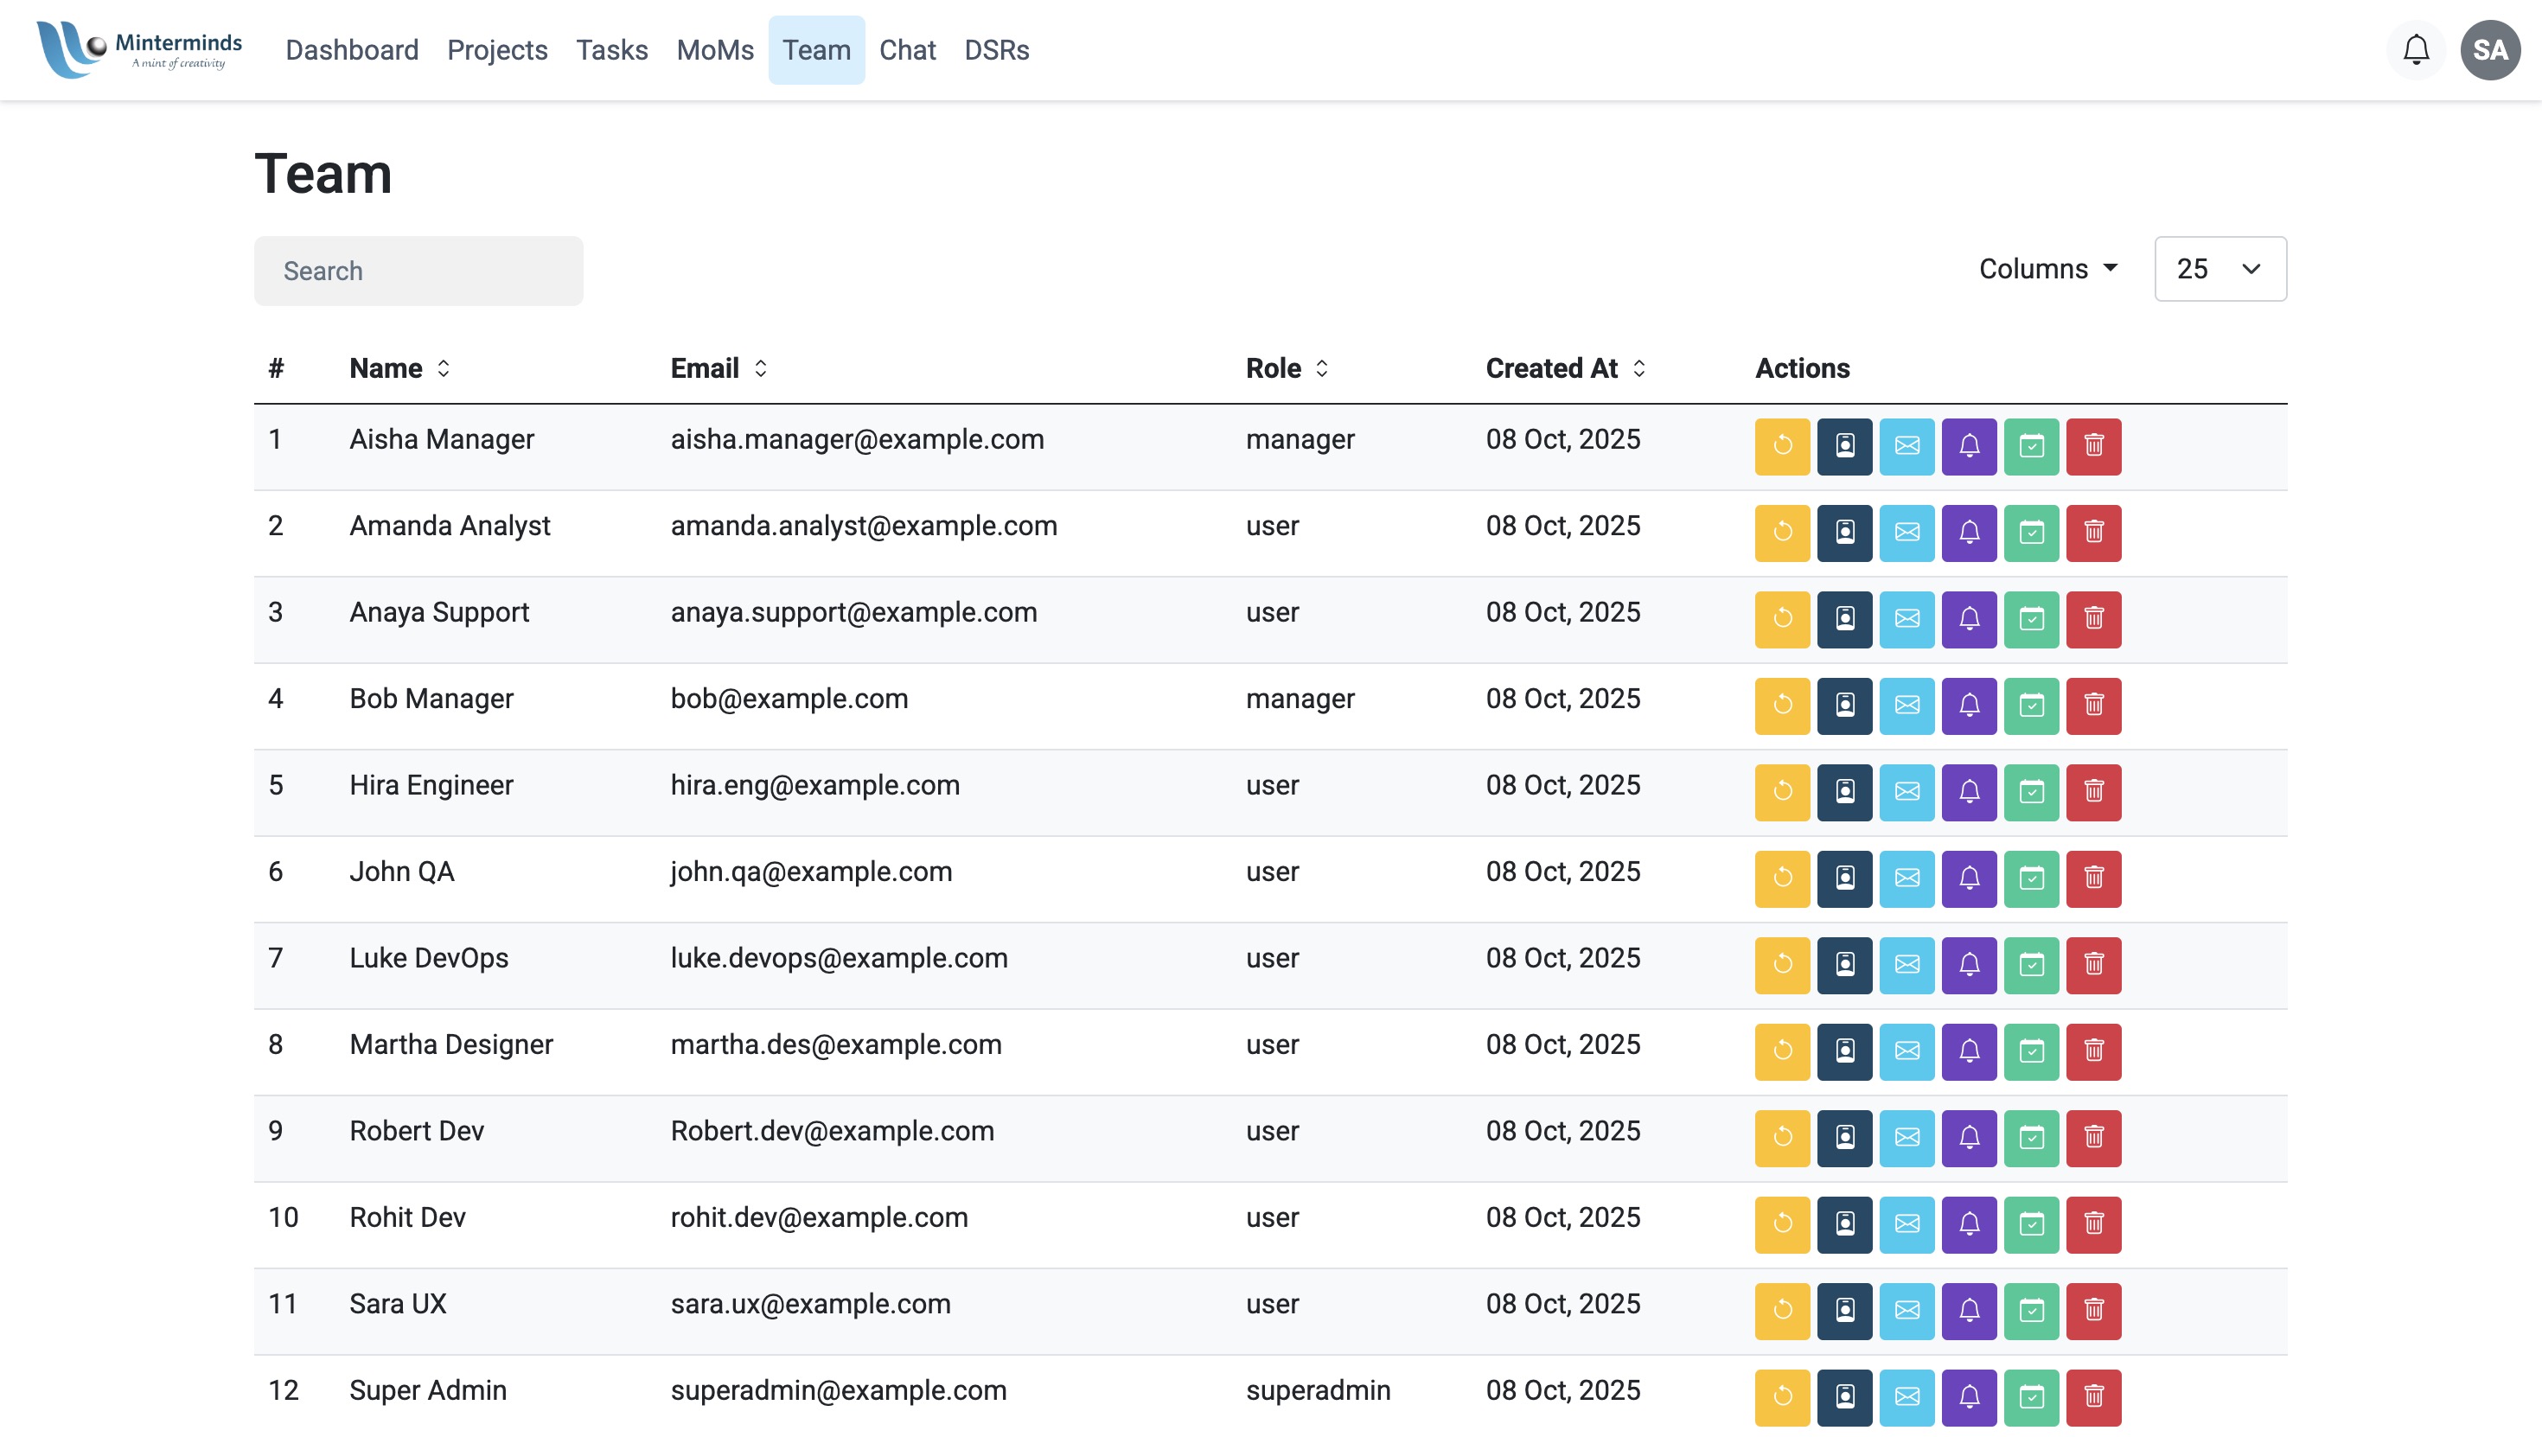Expand the 25 rows-per-page selector

[x=2219, y=268]
